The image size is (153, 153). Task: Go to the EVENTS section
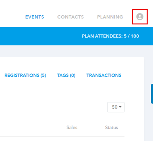34,17
